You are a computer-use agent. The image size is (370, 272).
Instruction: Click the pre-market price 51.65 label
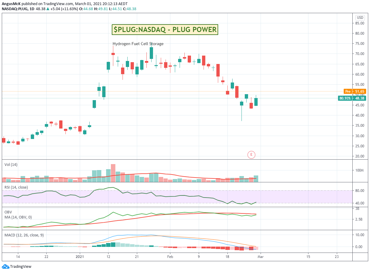(360, 91)
